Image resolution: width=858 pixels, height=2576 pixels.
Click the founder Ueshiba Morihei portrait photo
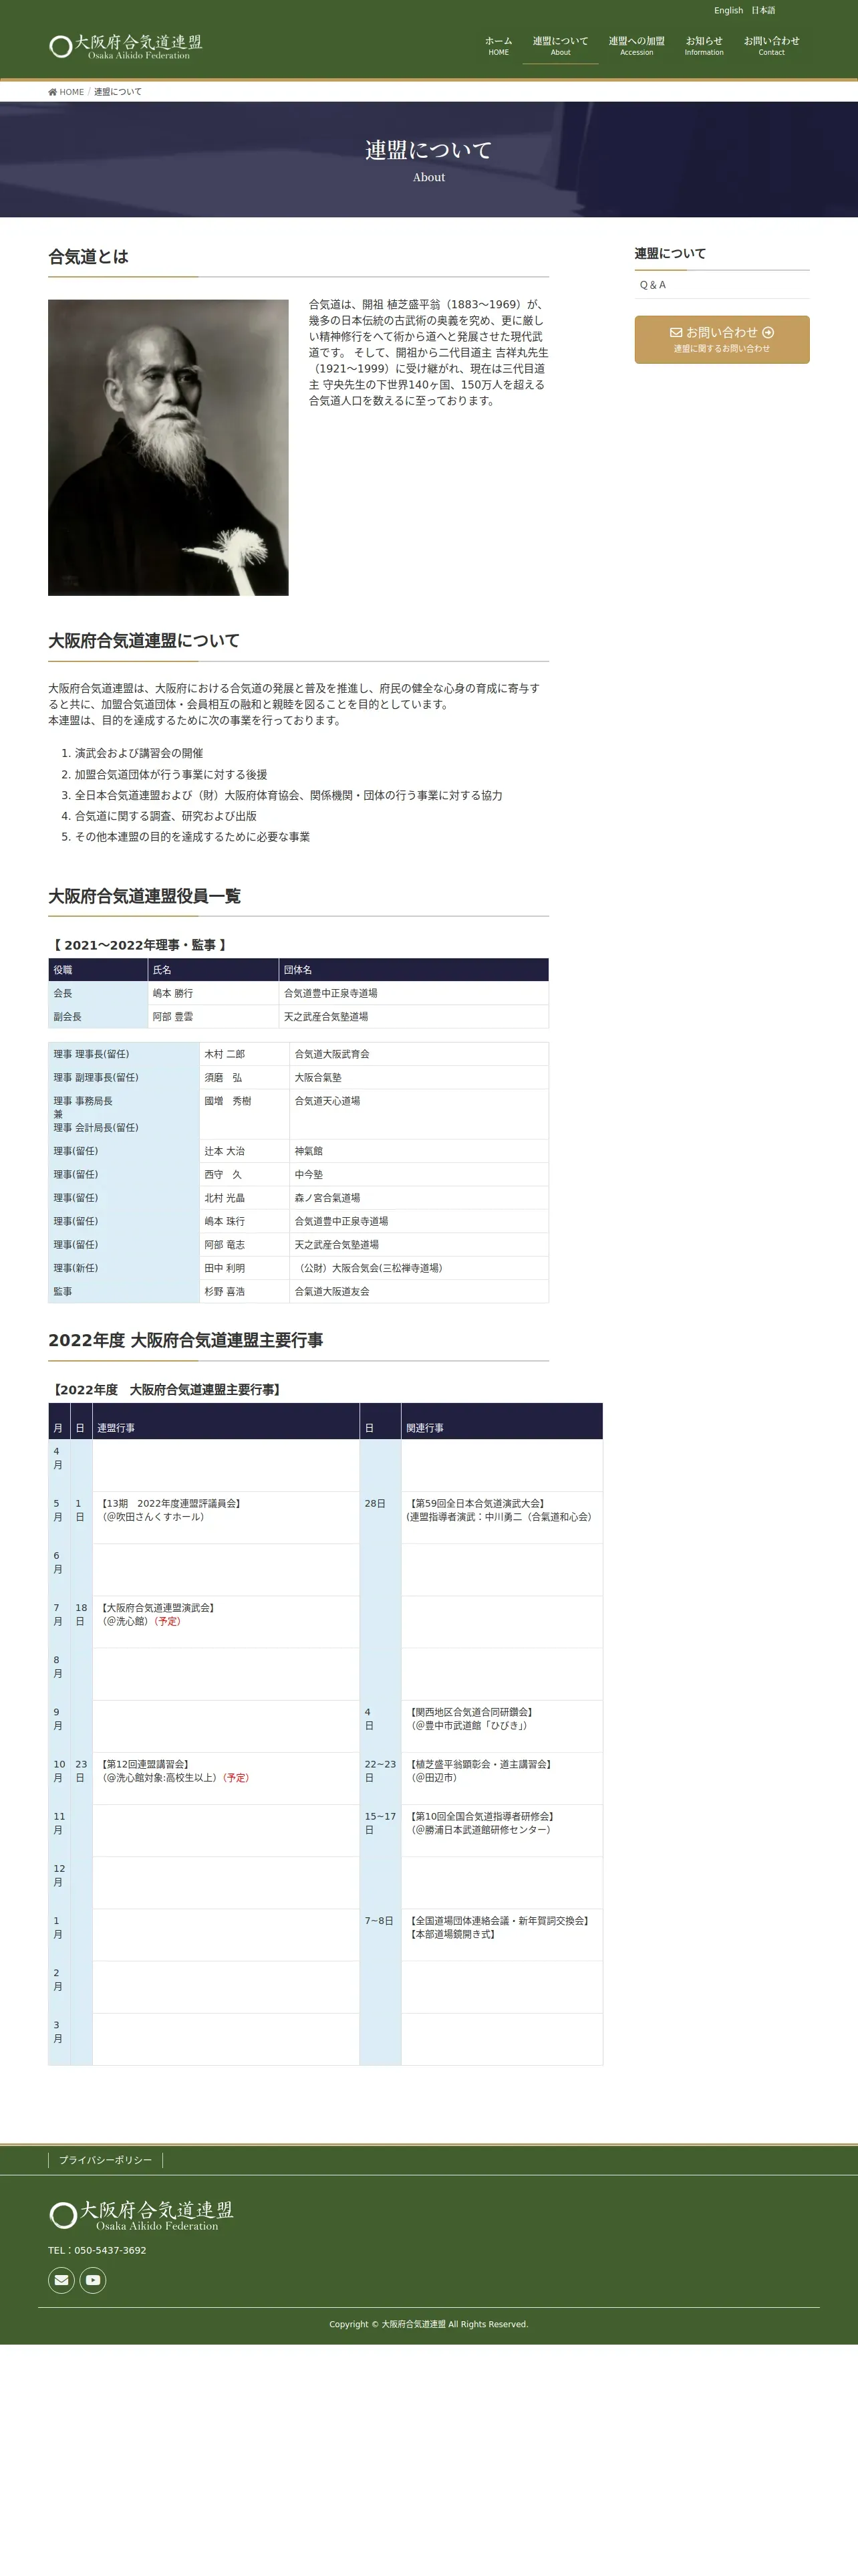(168, 447)
